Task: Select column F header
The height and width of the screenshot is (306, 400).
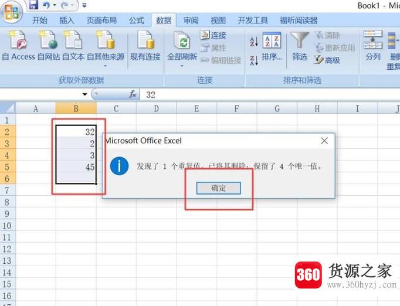Action: (236, 108)
